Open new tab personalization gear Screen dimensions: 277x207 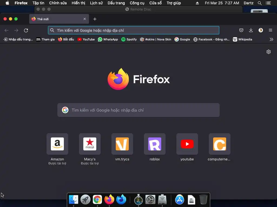click(269, 52)
